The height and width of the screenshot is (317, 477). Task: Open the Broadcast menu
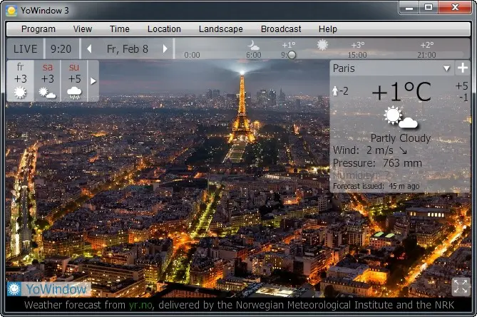pyautogui.click(x=281, y=29)
